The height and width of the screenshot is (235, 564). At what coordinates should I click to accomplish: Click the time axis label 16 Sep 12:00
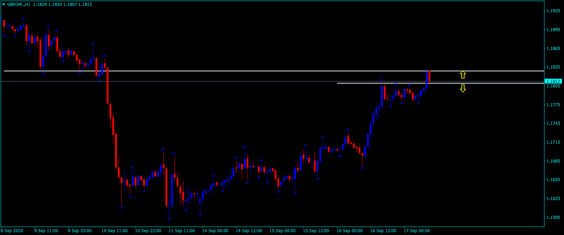(383, 231)
